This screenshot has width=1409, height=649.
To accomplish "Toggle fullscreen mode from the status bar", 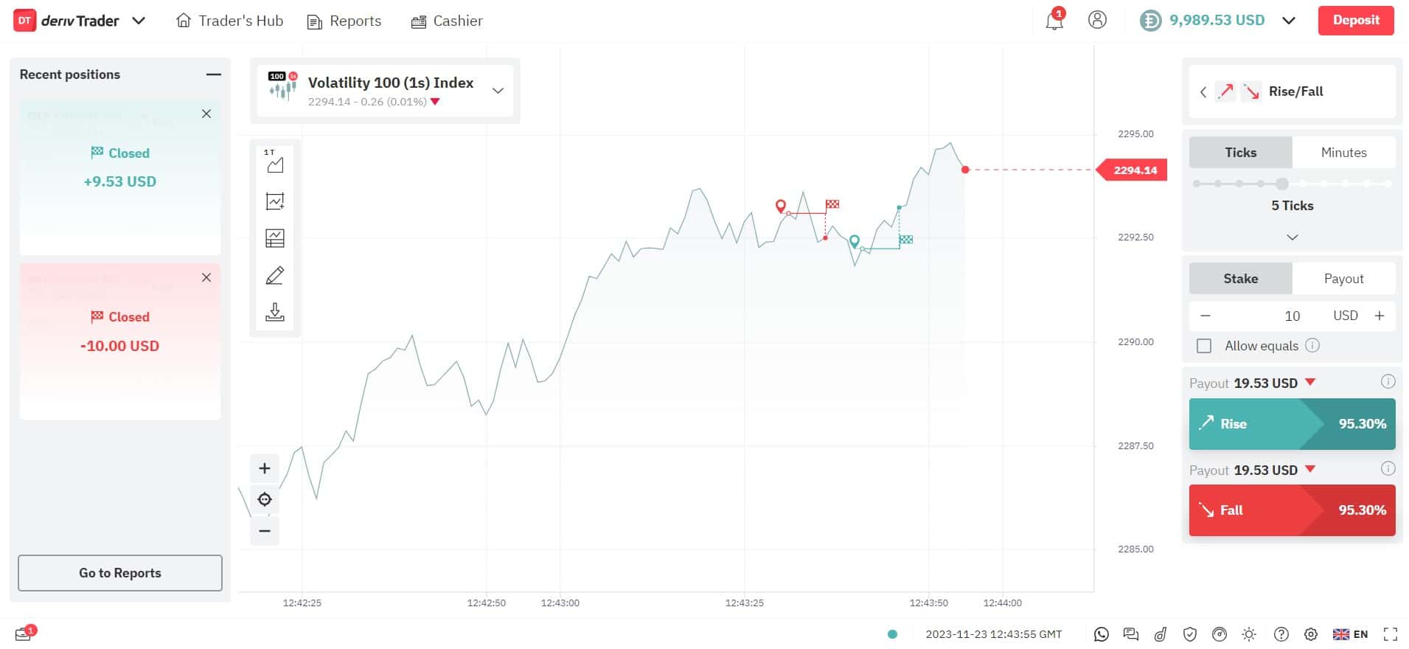I will click(1391, 634).
